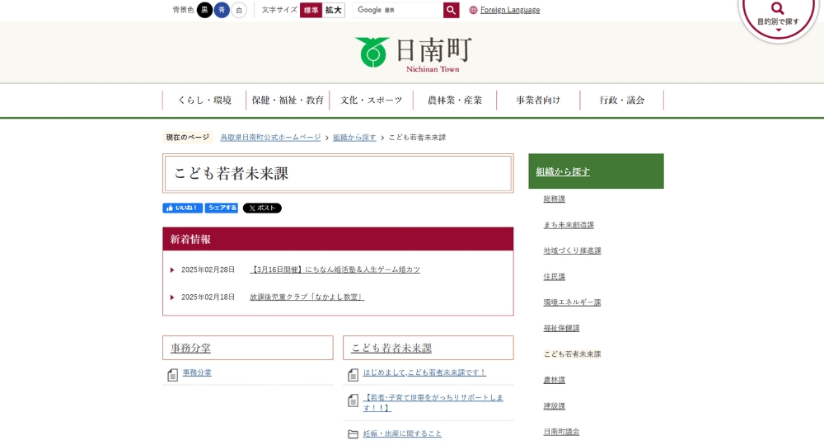
Task: Set text size to 拡大
Action: (333, 10)
